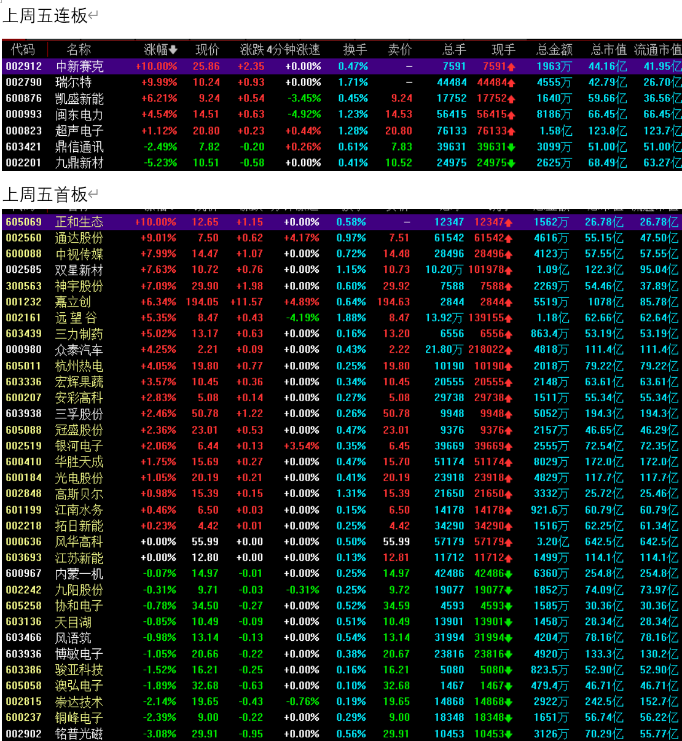Click the 代码 column header
Screen dimensions: 682x741
coord(23,50)
